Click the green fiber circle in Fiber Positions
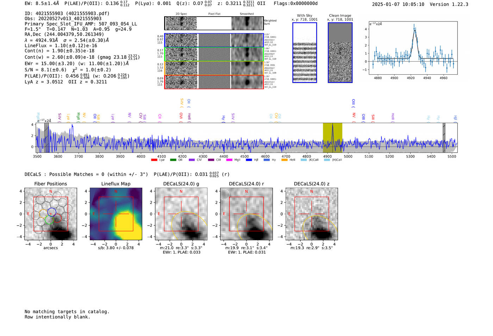Screen dimensions: 493x336 point(49,220)
